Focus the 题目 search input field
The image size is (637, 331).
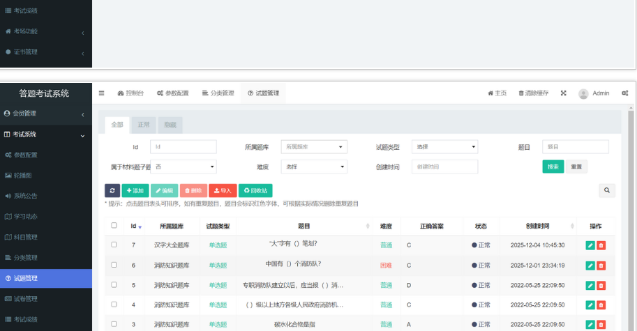575,147
